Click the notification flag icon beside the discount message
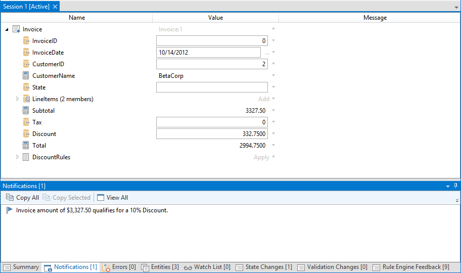The image size is (461, 273). (10, 210)
